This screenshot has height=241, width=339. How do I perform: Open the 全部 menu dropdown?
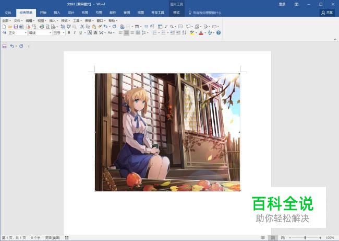tap(6, 20)
